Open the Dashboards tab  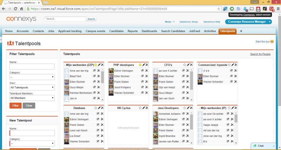click(149, 31)
